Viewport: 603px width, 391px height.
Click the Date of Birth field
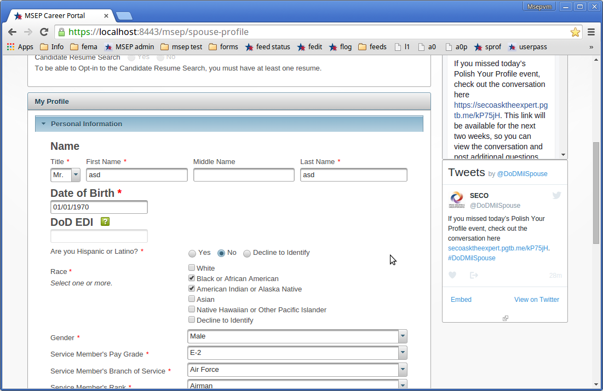99,207
